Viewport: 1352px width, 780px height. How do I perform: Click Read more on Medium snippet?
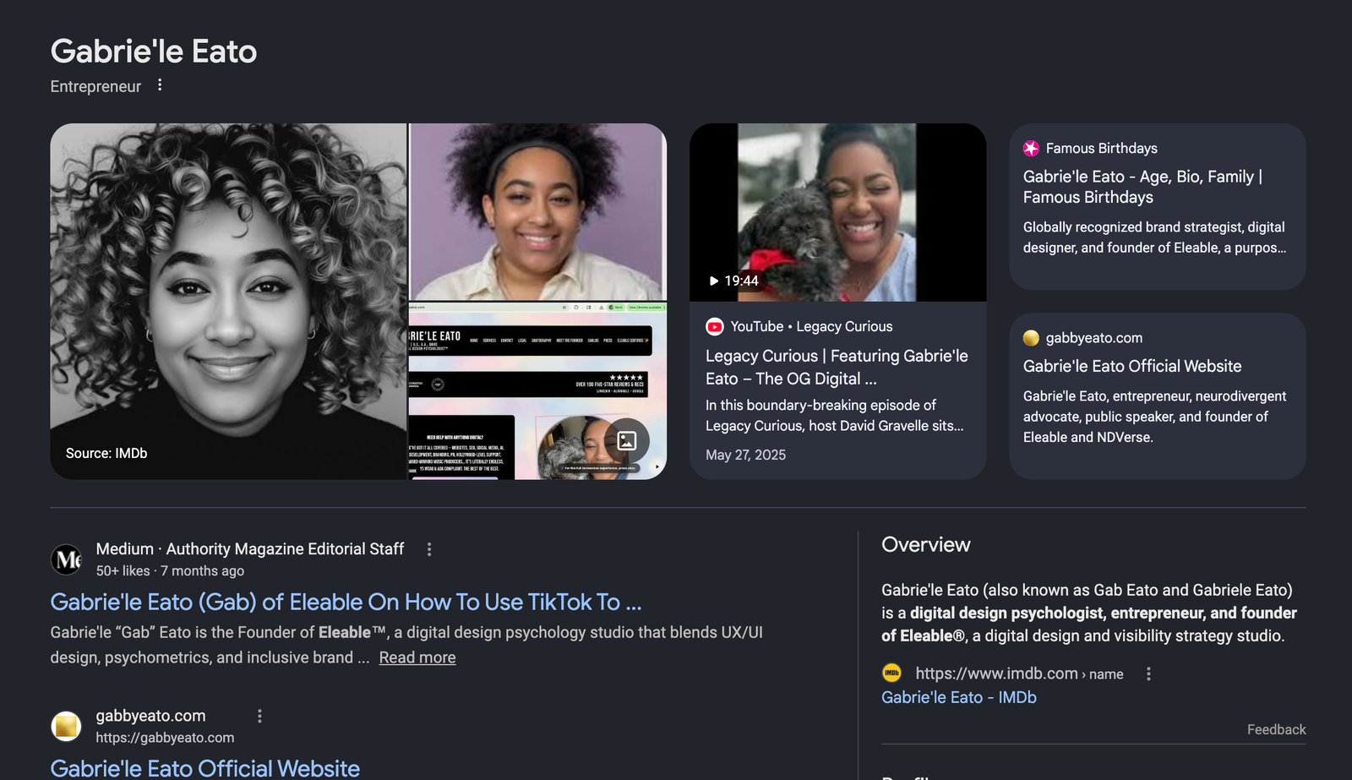point(417,657)
